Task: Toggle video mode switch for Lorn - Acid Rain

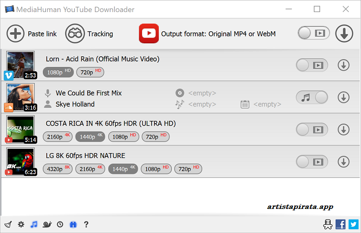Action: (312, 65)
